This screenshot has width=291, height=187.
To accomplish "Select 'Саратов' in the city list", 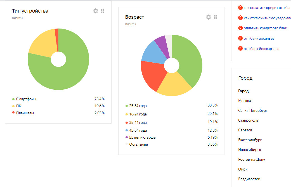I will [x=245, y=130].
